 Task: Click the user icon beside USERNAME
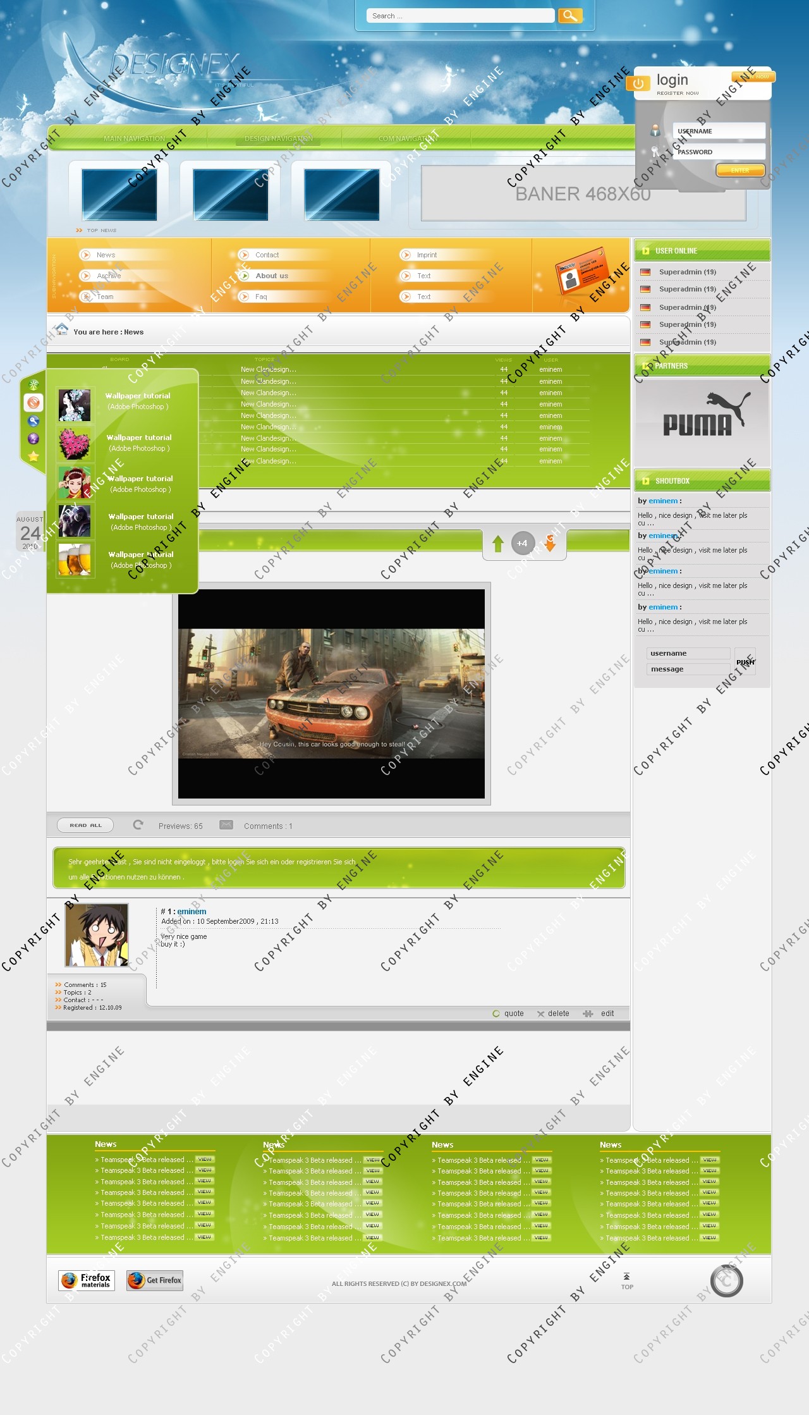pos(655,130)
